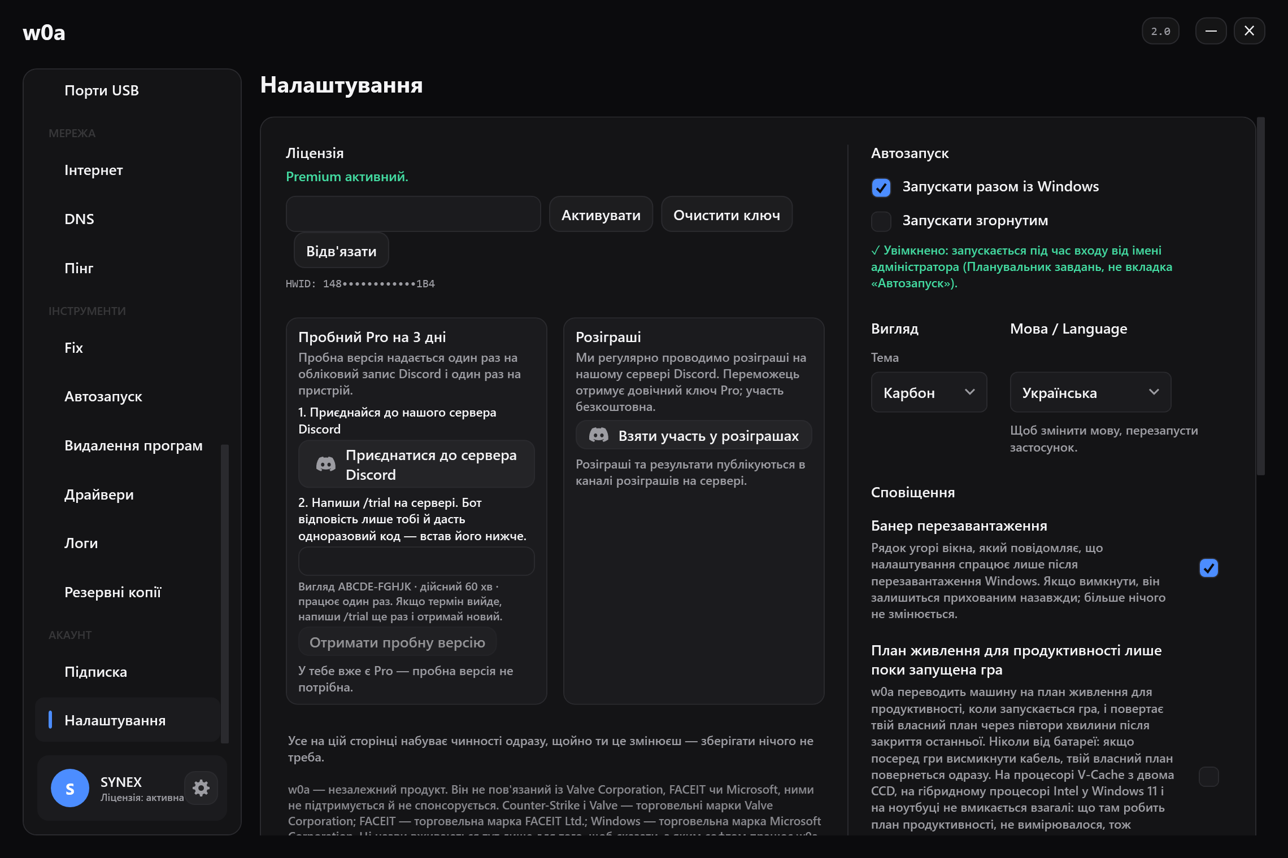The height and width of the screenshot is (858, 1288).
Task: Click 'Очистити ключ' button
Action: 726,214
